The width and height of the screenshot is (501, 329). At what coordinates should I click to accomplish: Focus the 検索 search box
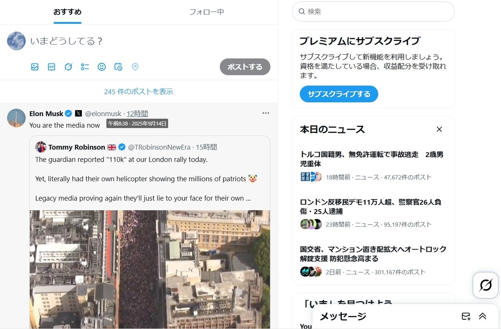pos(373,12)
